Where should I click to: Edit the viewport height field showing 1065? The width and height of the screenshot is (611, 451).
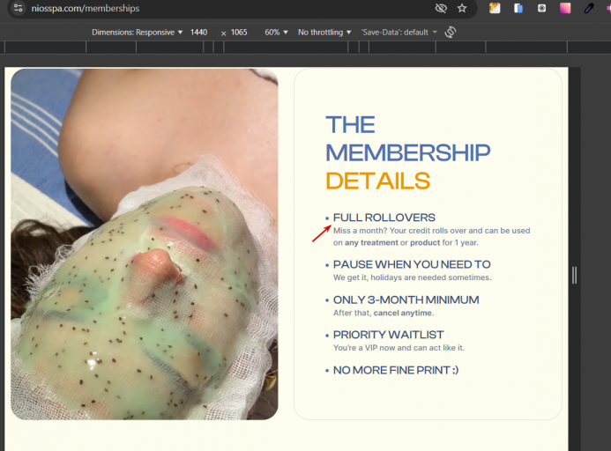click(239, 33)
